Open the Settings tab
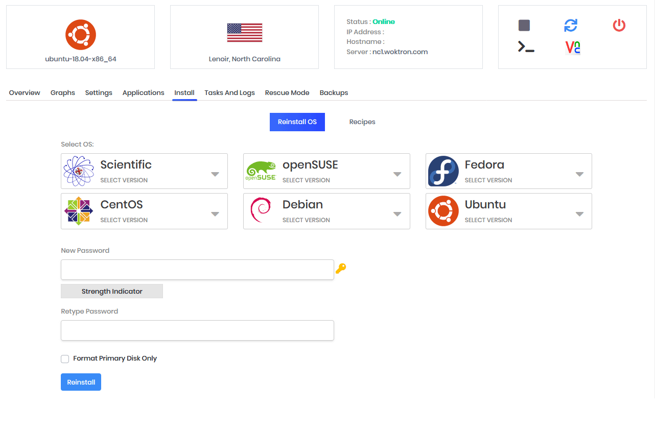 99,93
